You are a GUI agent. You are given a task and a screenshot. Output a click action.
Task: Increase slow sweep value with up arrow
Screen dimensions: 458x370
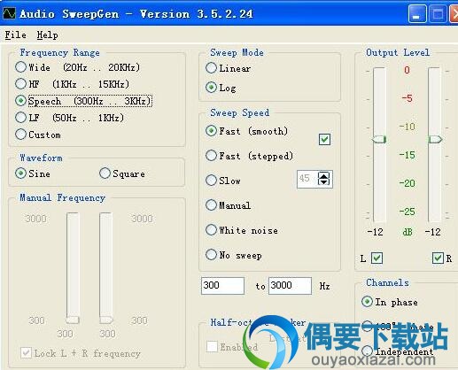323,175
